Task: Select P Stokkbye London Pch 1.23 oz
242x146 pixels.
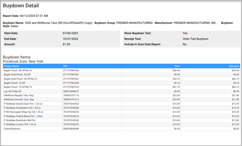Action: click(x=20, y=124)
